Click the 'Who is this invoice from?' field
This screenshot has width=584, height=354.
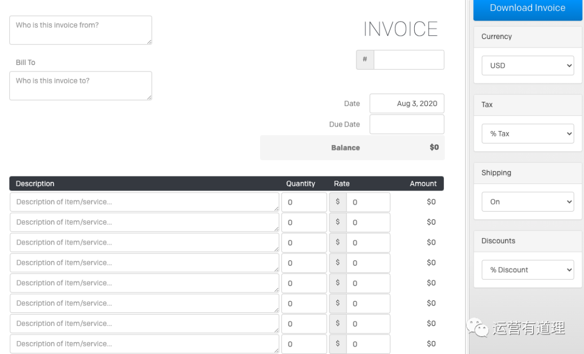tap(81, 30)
